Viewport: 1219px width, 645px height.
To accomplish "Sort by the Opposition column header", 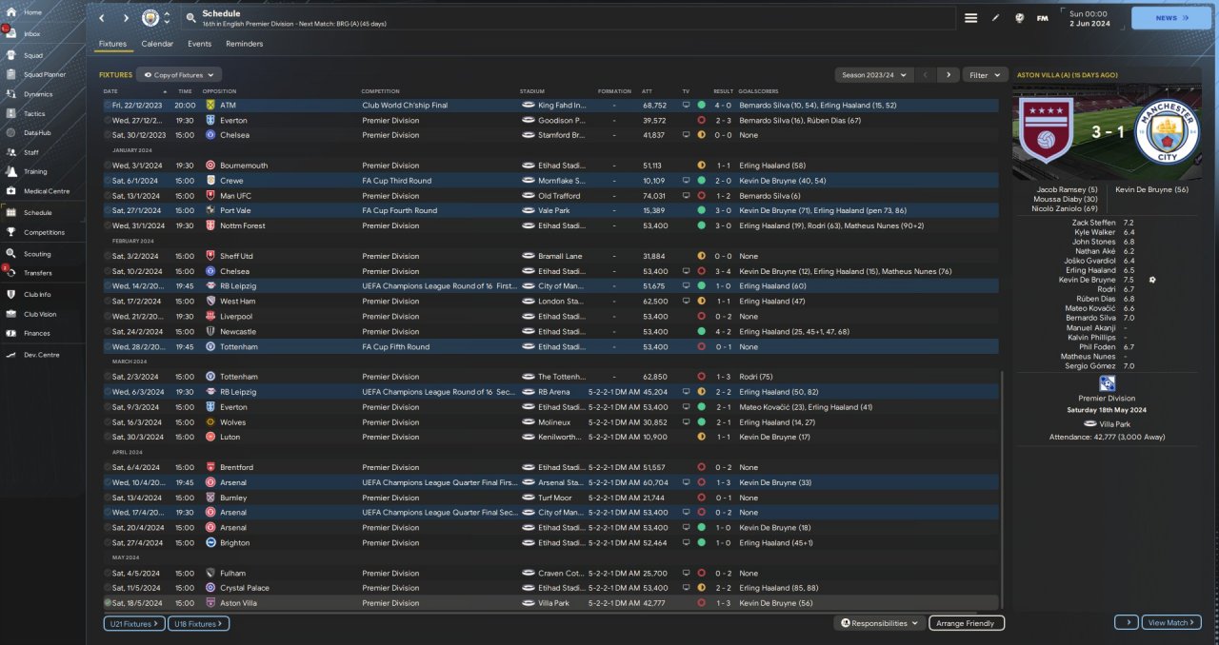I will [219, 91].
